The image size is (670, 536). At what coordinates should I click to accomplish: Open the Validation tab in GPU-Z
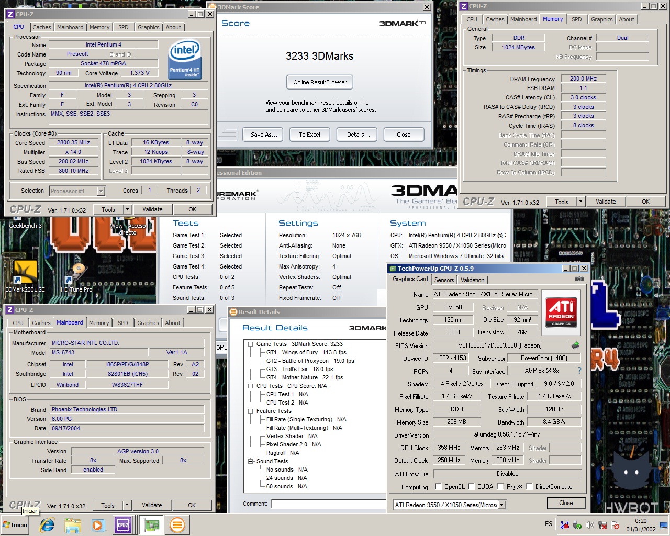(x=473, y=280)
